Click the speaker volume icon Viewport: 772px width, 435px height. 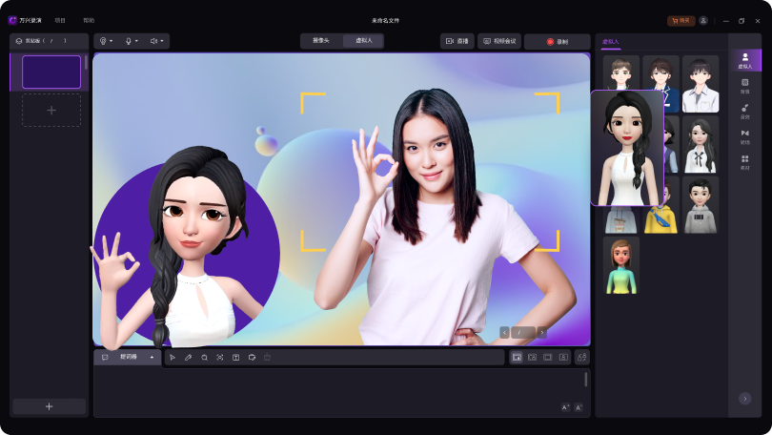tap(153, 41)
